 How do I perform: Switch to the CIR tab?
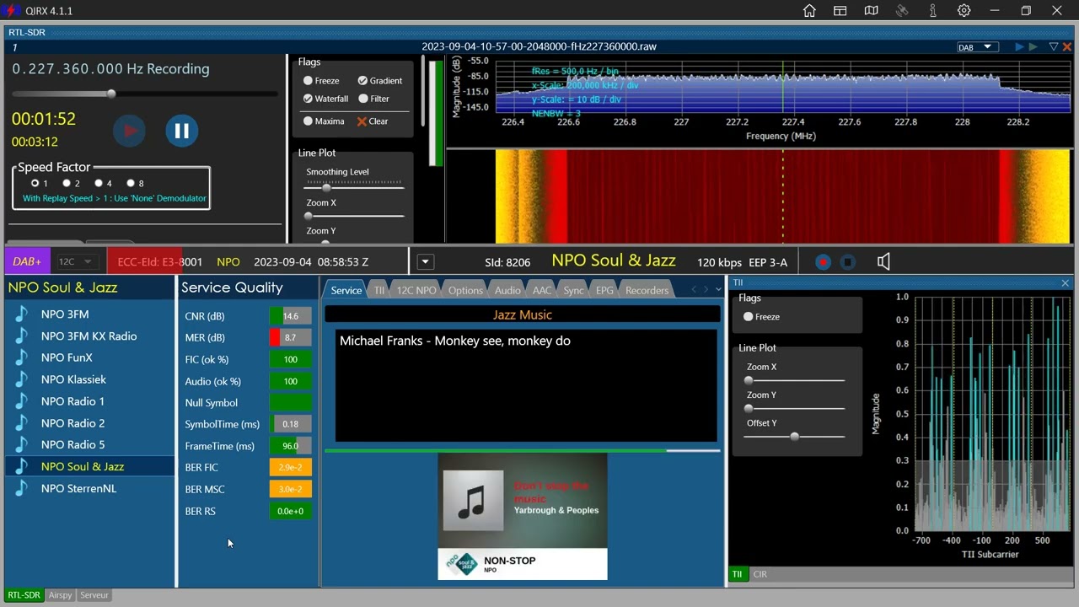tap(760, 574)
